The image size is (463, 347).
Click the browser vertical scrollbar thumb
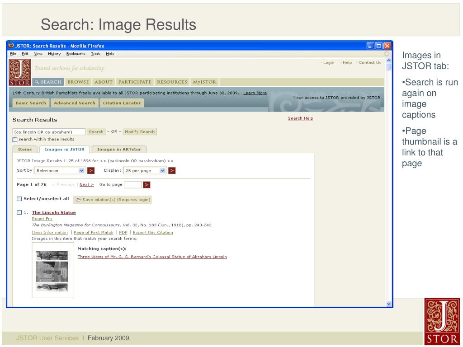point(388,67)
